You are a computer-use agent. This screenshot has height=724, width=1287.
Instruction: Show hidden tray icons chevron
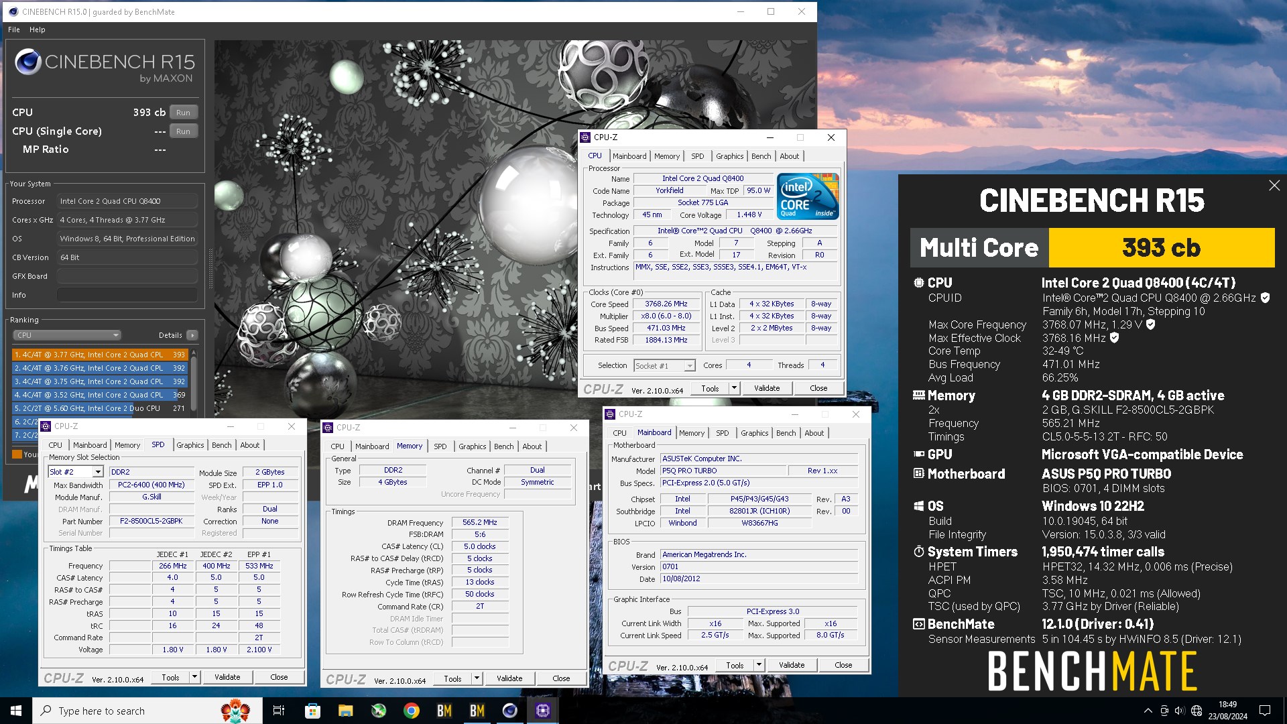point(1148,711)
